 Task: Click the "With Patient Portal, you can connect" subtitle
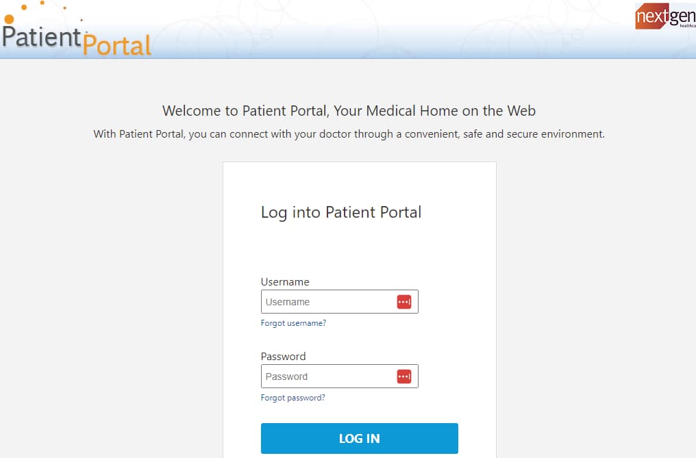349,134
